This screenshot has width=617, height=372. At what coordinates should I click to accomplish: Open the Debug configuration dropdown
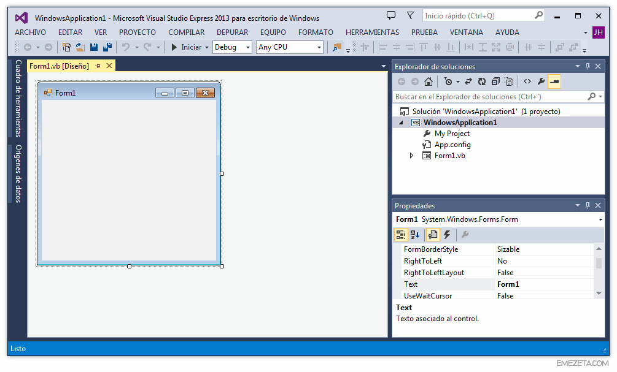pos(248,48)
